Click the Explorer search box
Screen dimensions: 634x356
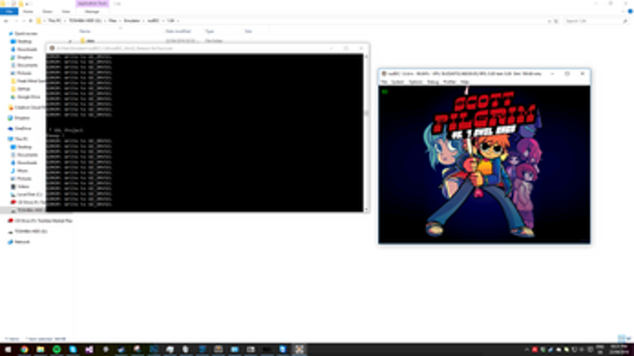595,21
